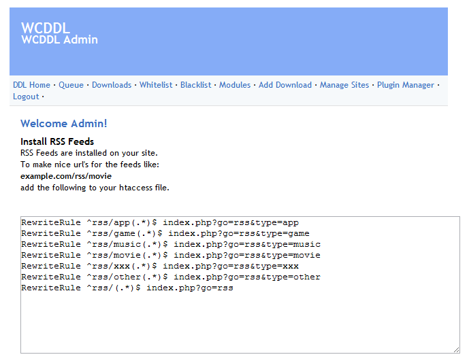This screenshot has height=359, width=469.
Task: Go to the Queue page
Action: click(71, 85)
